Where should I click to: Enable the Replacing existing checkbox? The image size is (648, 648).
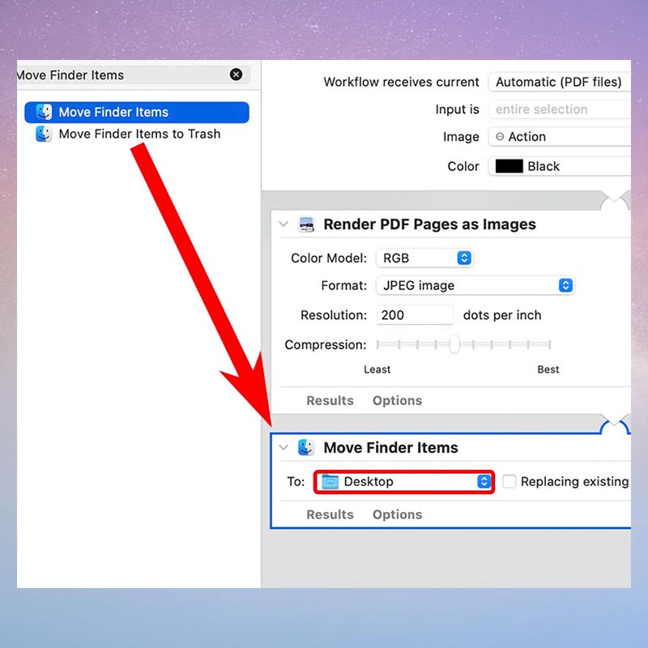pos(509,481)
